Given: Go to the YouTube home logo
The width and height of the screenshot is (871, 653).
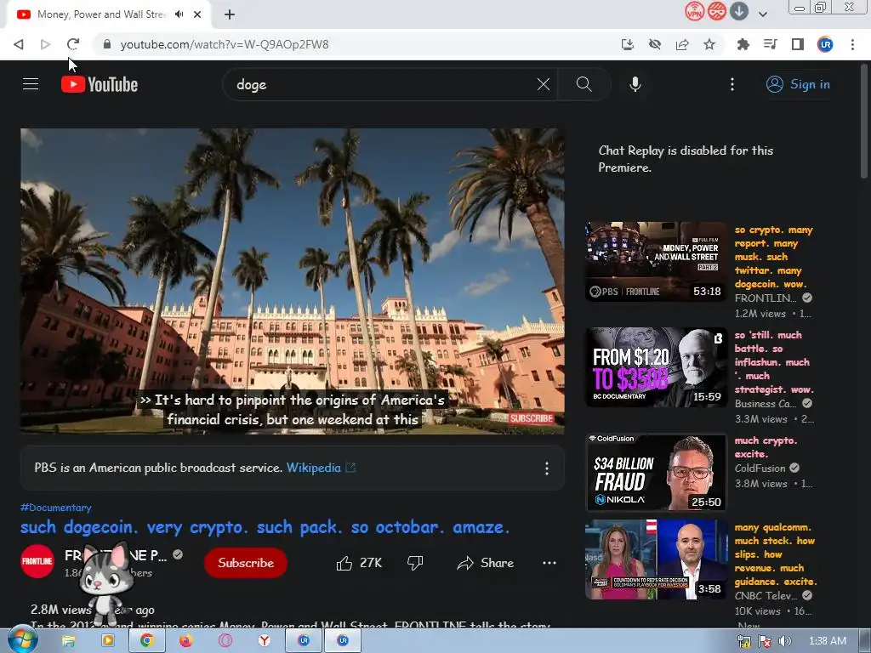Looking at the screenshot, I should pyautogui.click(x=100, y=84).
